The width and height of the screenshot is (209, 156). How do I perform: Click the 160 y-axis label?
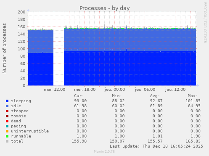click(21, 27)
